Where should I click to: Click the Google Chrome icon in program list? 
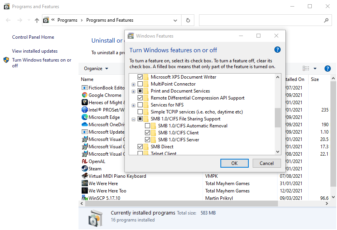tap(85, 95)
